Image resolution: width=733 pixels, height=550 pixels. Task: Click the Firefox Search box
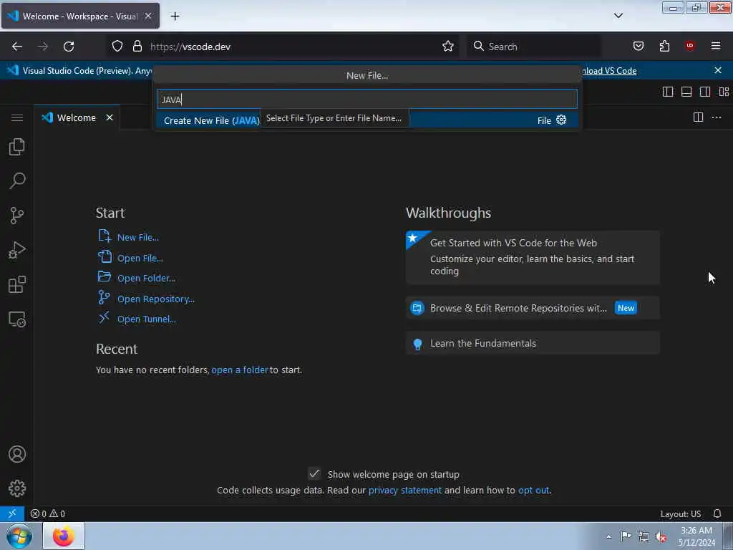[x=533, y=47]
